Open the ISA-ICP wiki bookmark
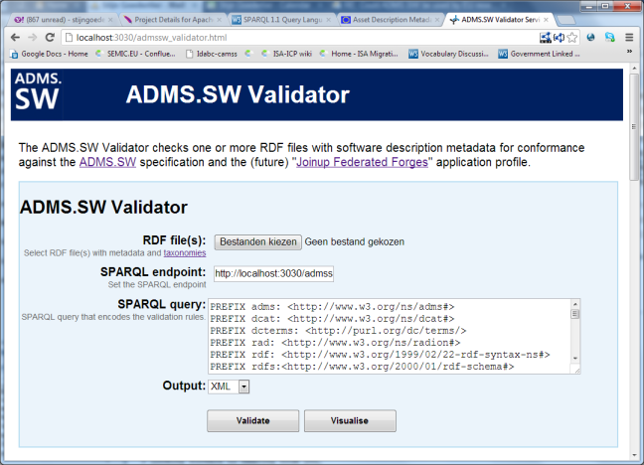 click(x=286, y=54)
